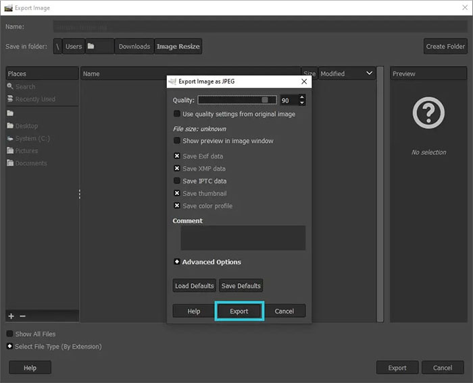Click Load Defaults button
Screen dimensions: 473x383
[x=194, y=286]
